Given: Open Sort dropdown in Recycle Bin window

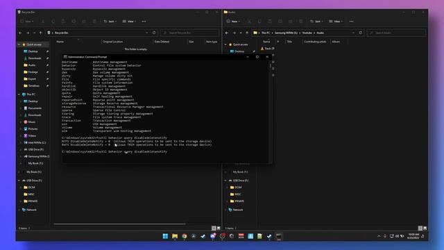Looking at the screenshot, I should click(x=110, y=22).
